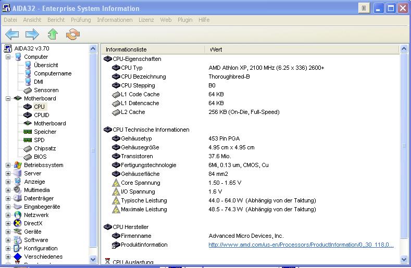411x268 pixels.
Task: Click the Advanced Micro Devices, Inc. value
Action: [x=246, y=236]
